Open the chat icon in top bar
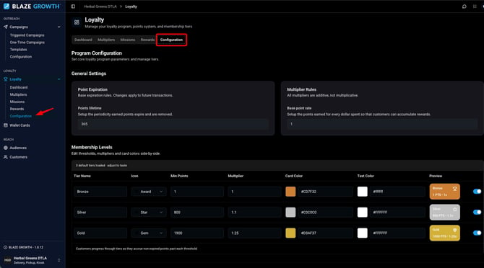The height and width of the screenshot is (268, 484). [x=464, y=6]
